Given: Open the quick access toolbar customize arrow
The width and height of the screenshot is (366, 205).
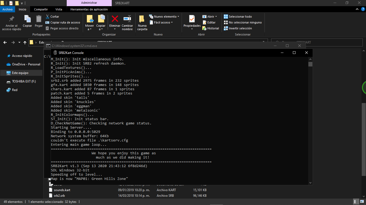Looking at the screenshot, I should click(x=22, y=3).
